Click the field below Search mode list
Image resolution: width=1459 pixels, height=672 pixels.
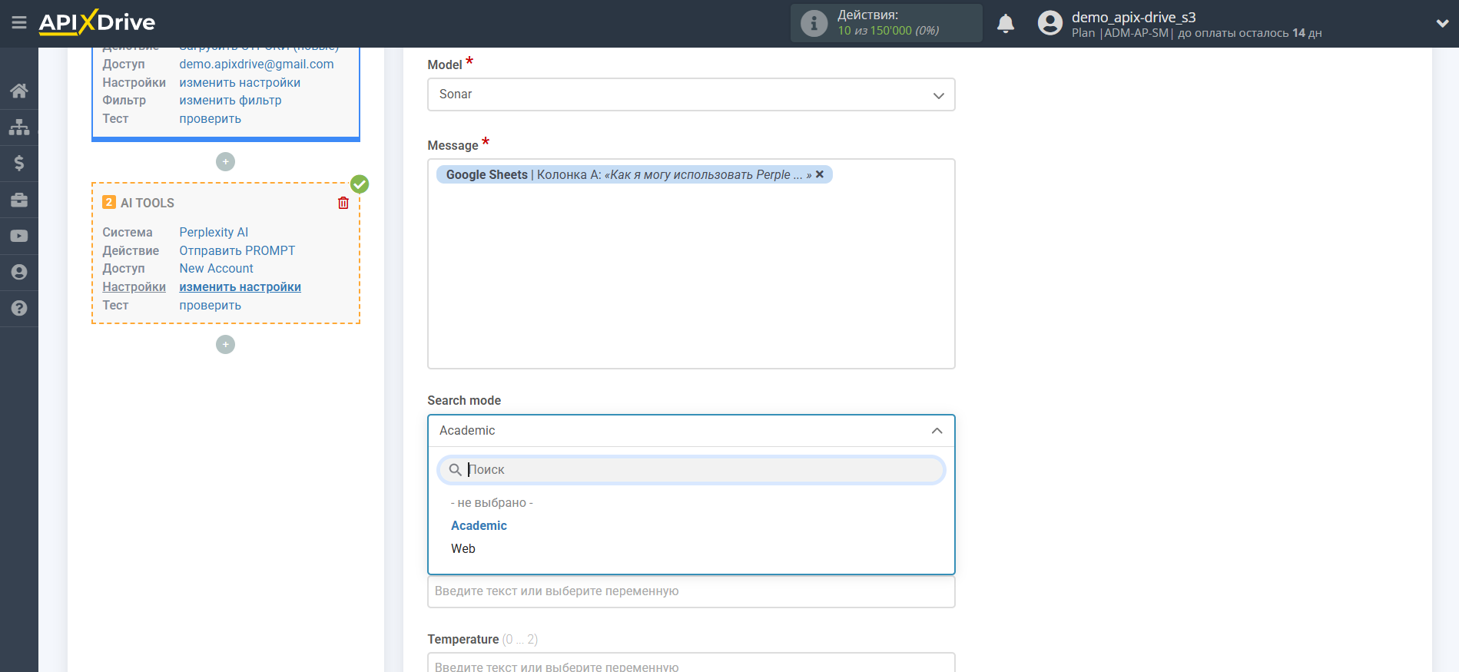[x=691, y=591]
